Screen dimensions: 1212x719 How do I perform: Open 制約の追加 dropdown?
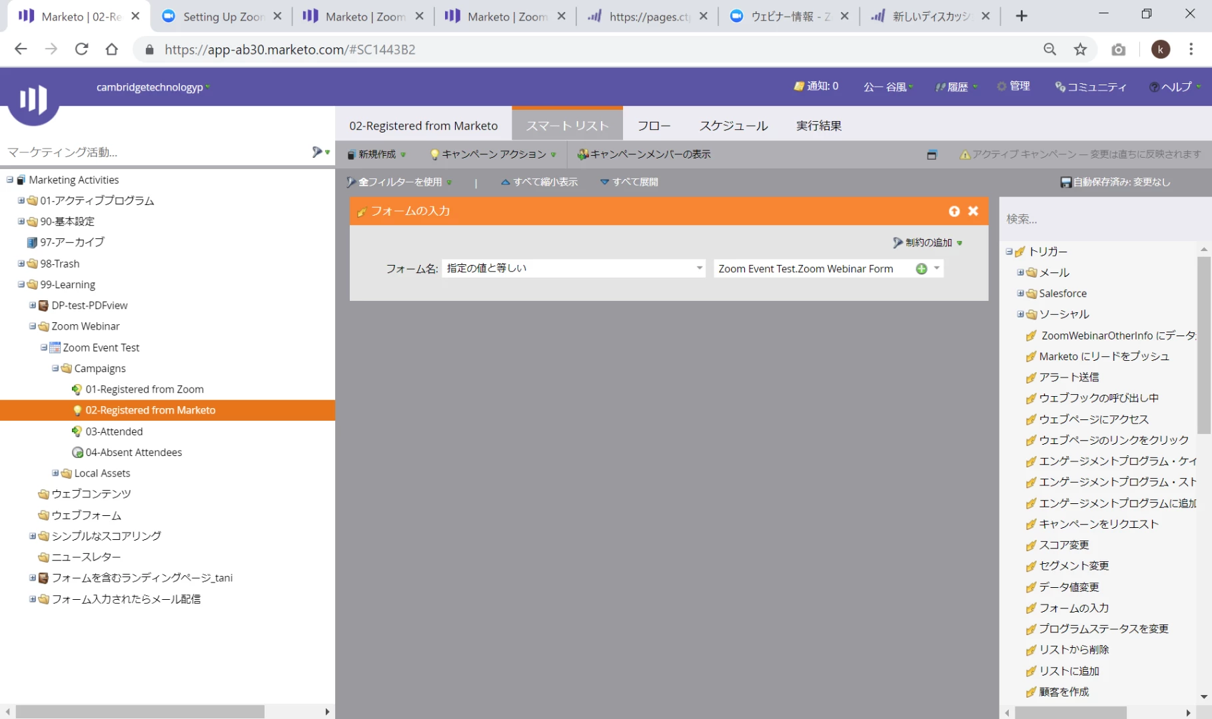click(x=927, y=243)
